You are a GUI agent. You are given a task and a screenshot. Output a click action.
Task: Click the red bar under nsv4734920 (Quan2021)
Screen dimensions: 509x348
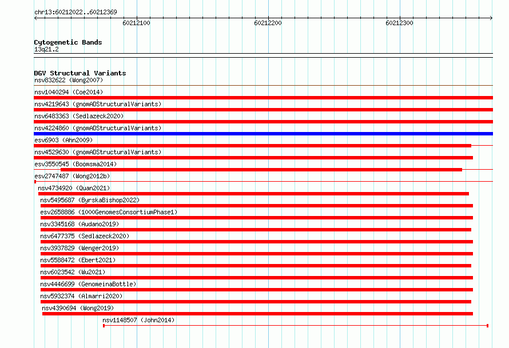click(253, 194)
